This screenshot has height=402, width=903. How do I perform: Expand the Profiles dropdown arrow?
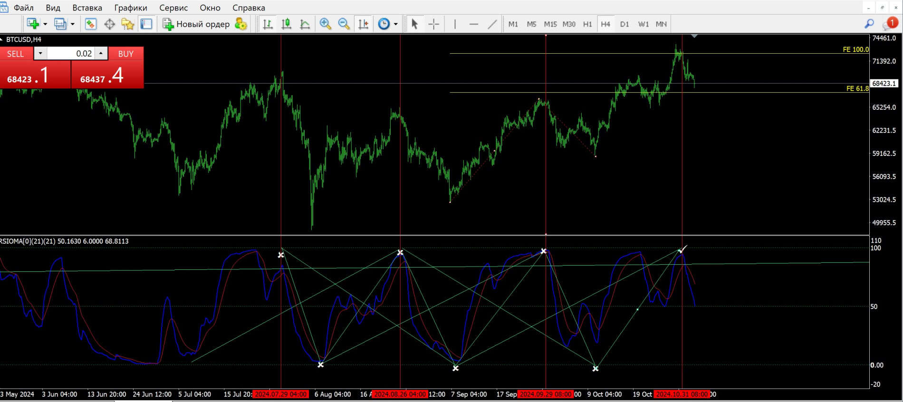tap(73, 24)
